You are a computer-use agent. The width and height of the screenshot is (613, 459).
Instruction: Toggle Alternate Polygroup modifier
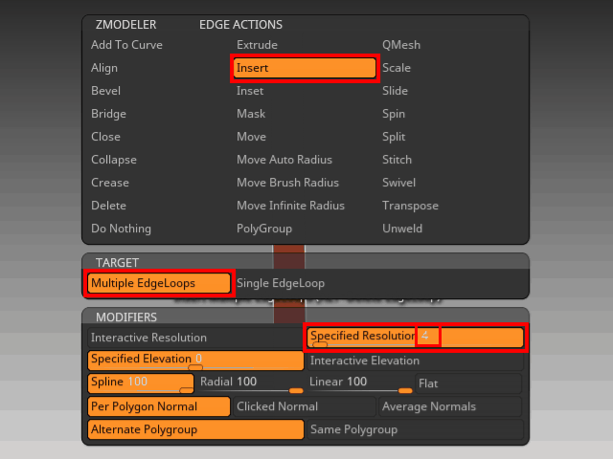[195, 429]
